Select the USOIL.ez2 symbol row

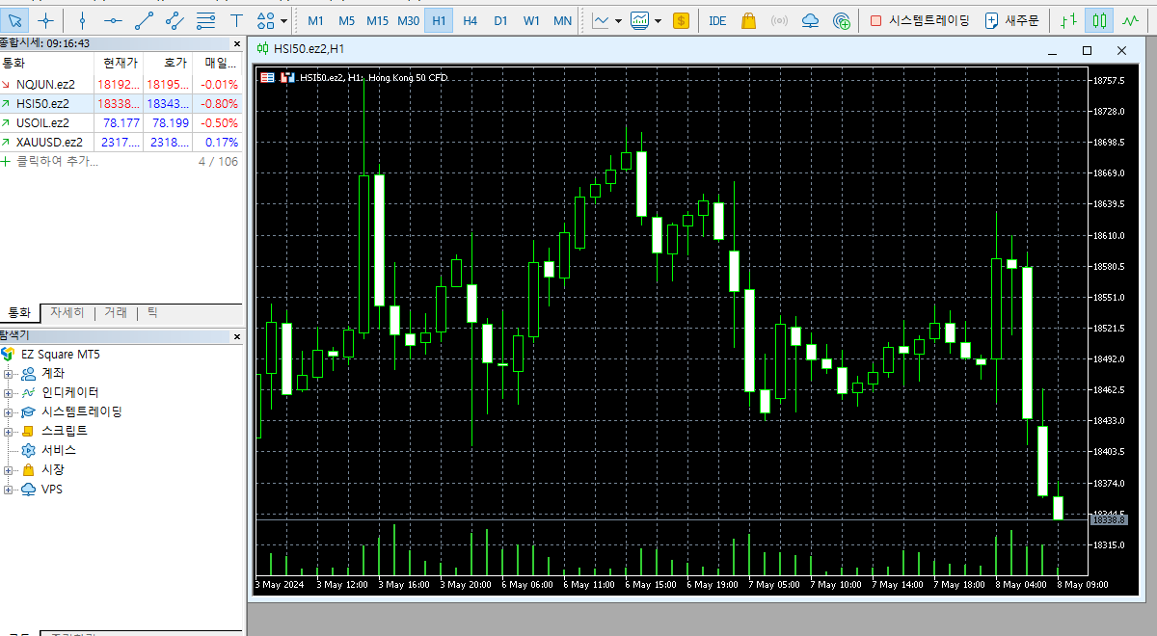click(121, 122)
